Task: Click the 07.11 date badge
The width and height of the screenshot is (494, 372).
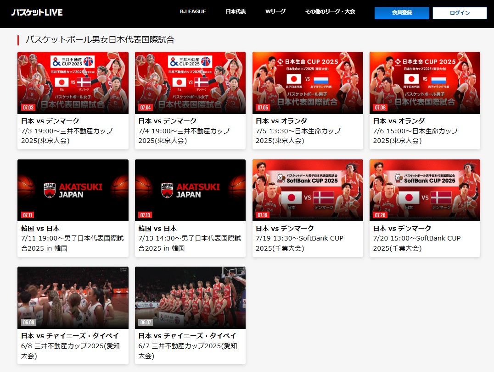Action: click(28, 215)
